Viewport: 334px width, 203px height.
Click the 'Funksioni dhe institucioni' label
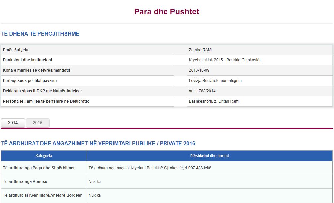pyautogui.click(x=27, y=60)
